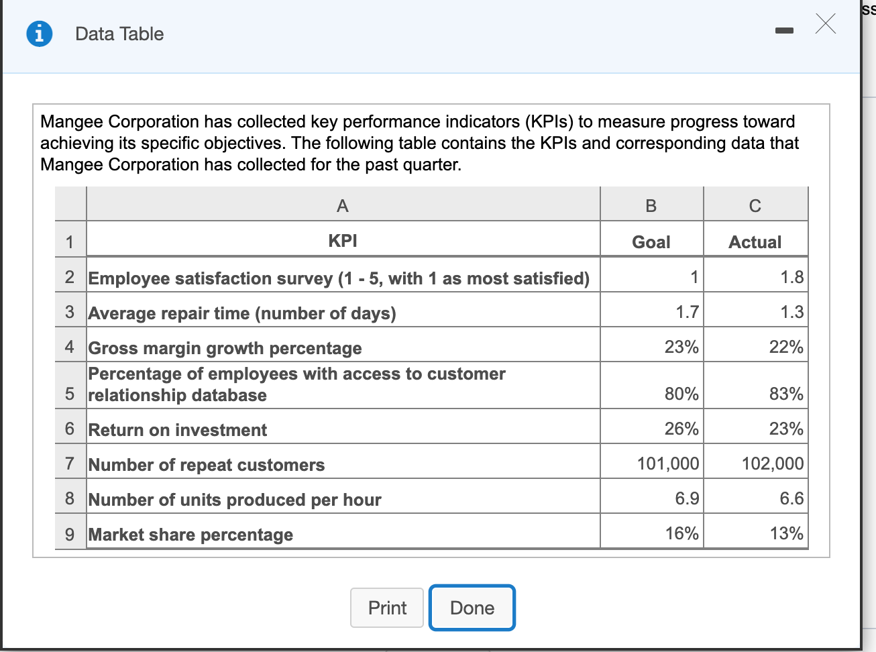Click the blue info icon
876x652 pixels.
pos(39,33)
